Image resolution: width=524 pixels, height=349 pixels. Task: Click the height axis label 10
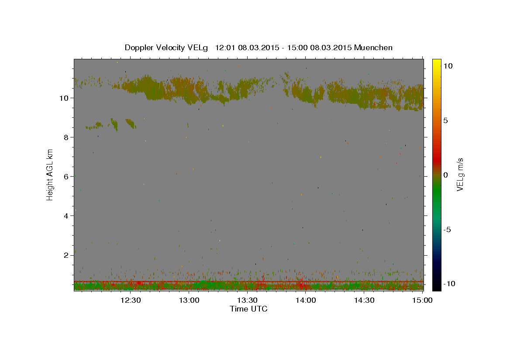[x=65, y=98]
